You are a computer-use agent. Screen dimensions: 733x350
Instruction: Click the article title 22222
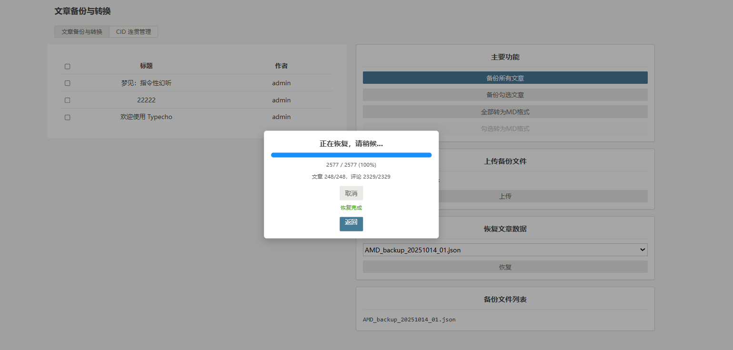(146, 100)
